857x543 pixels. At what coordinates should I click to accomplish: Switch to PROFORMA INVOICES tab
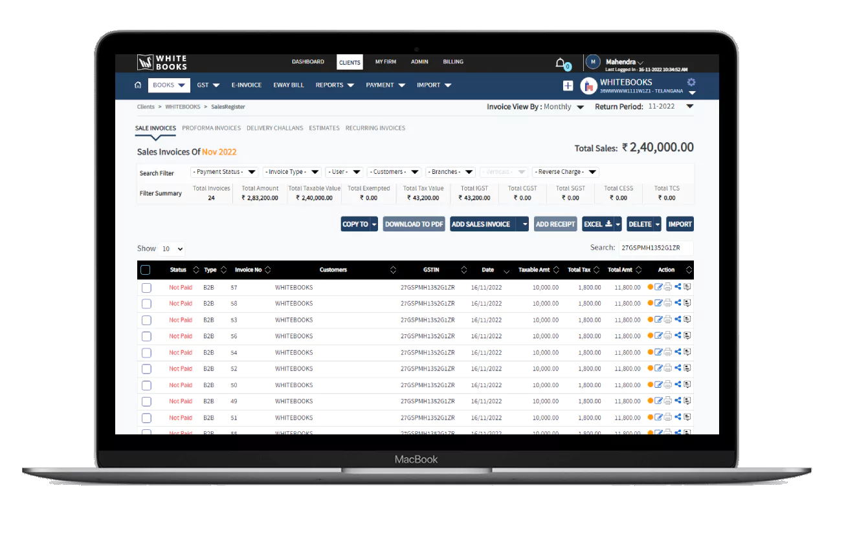tap(211, 128)
